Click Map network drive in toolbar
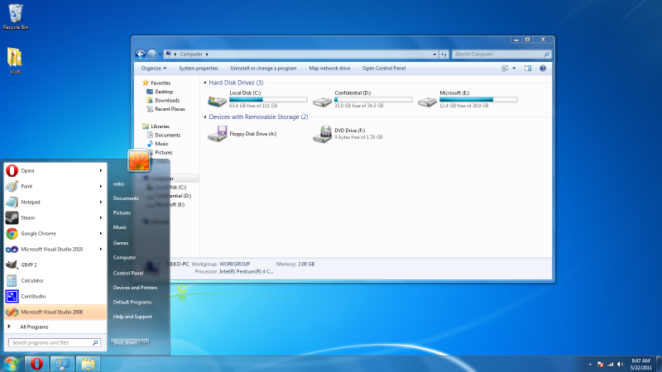The height and width of the screenshot is (372, 662). 329,68
